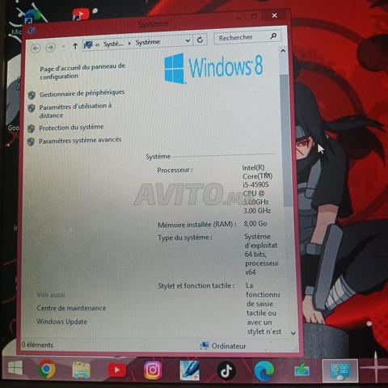The height and width of the screenshot is (388, 388).
Task: Click the refresh button beside address bar
Action: (200, 40)
